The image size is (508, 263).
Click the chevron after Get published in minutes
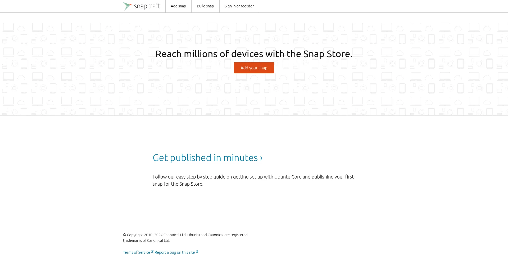click(261, 158)
